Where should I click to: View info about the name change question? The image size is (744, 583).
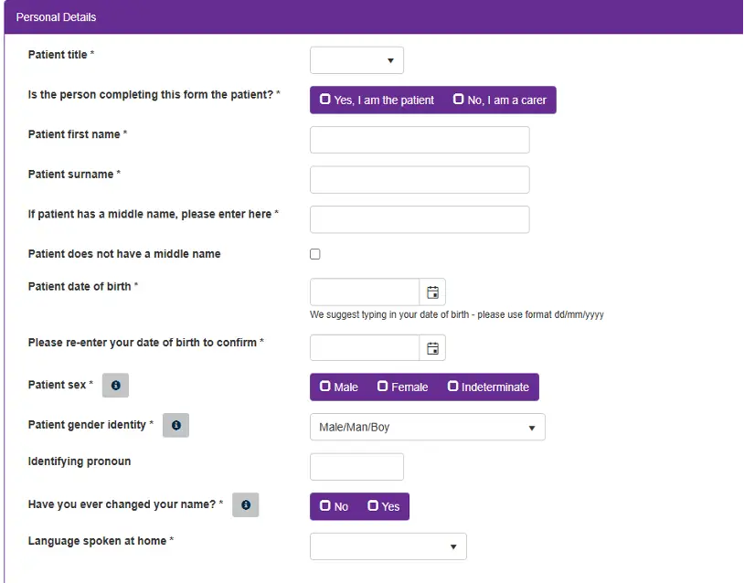pos(245,504)
